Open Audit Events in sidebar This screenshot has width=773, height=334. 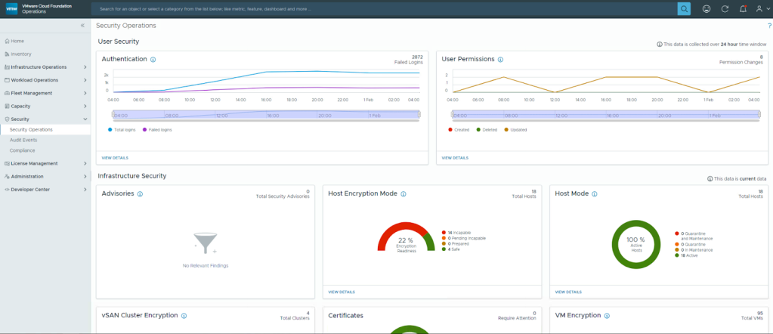pos(23,140)
